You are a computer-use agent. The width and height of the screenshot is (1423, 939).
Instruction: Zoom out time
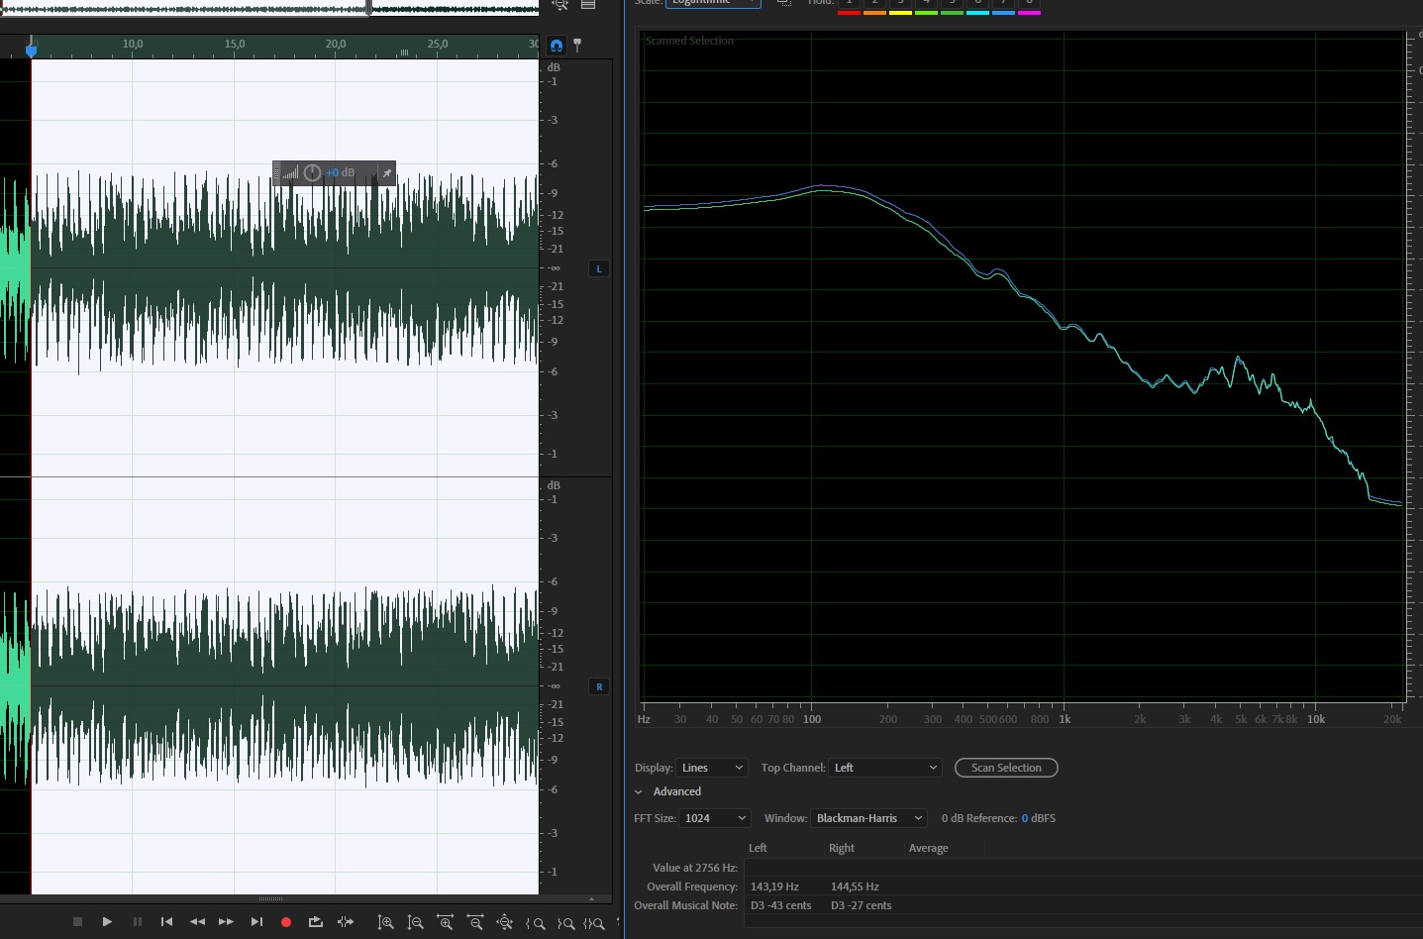475,922
